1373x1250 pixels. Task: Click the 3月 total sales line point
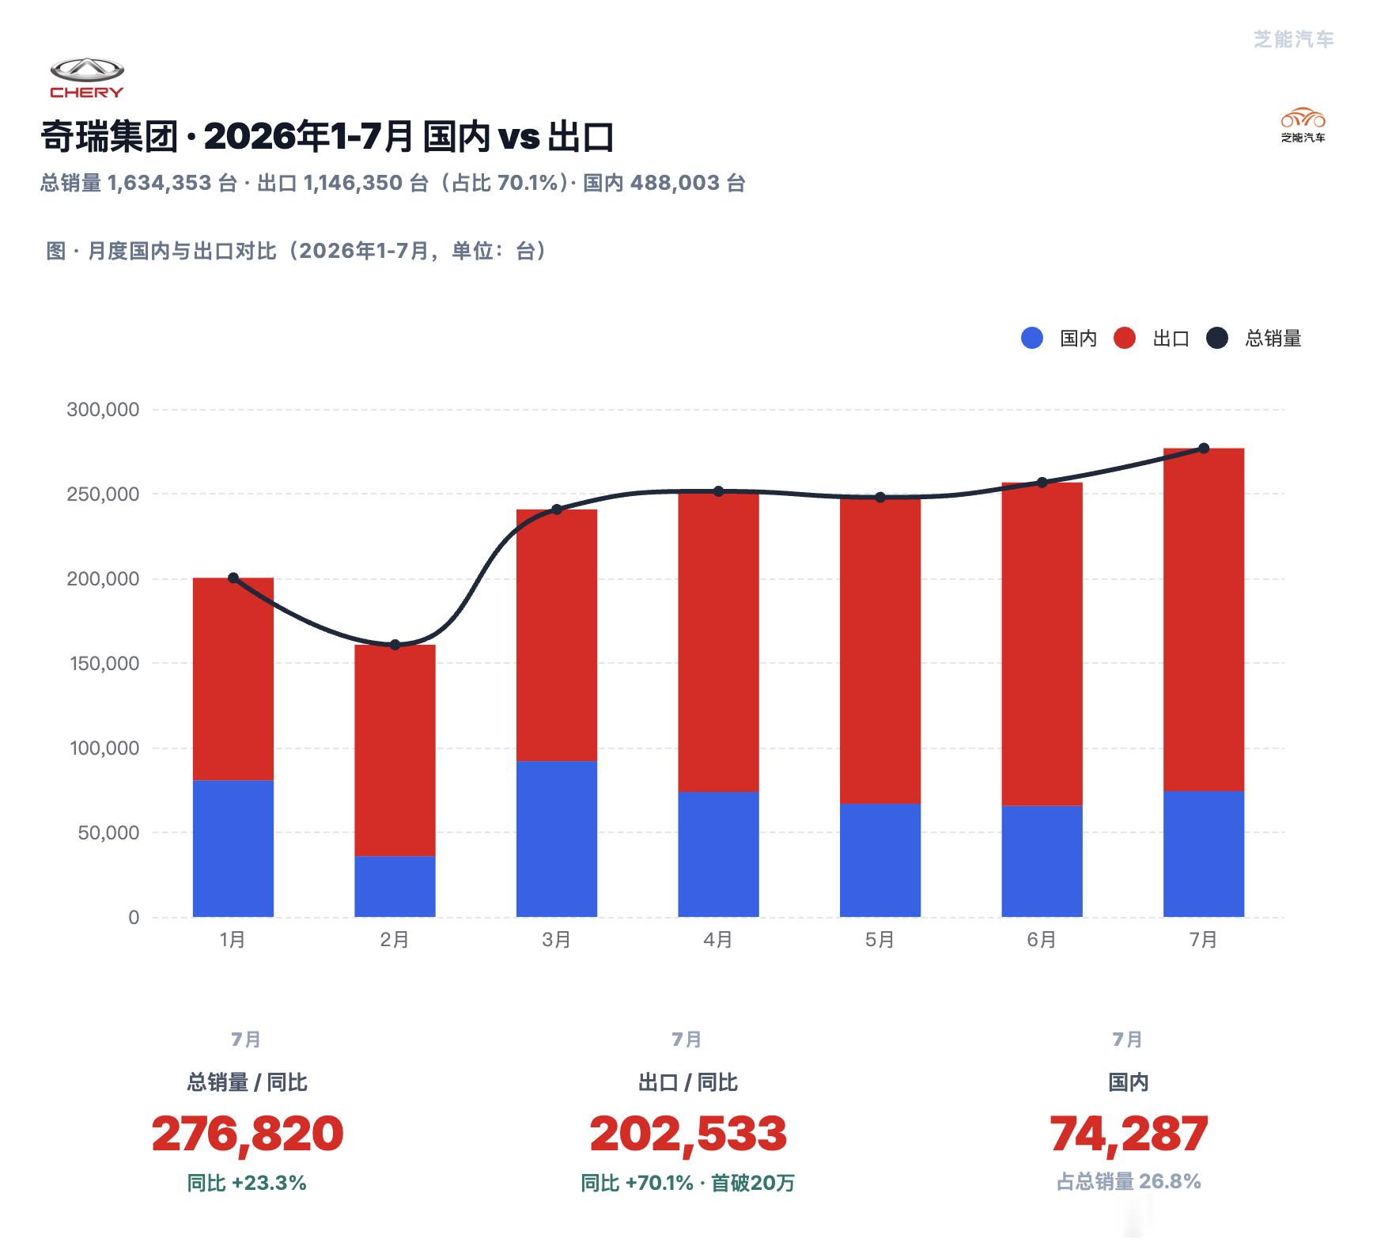[x=557, y=509]
